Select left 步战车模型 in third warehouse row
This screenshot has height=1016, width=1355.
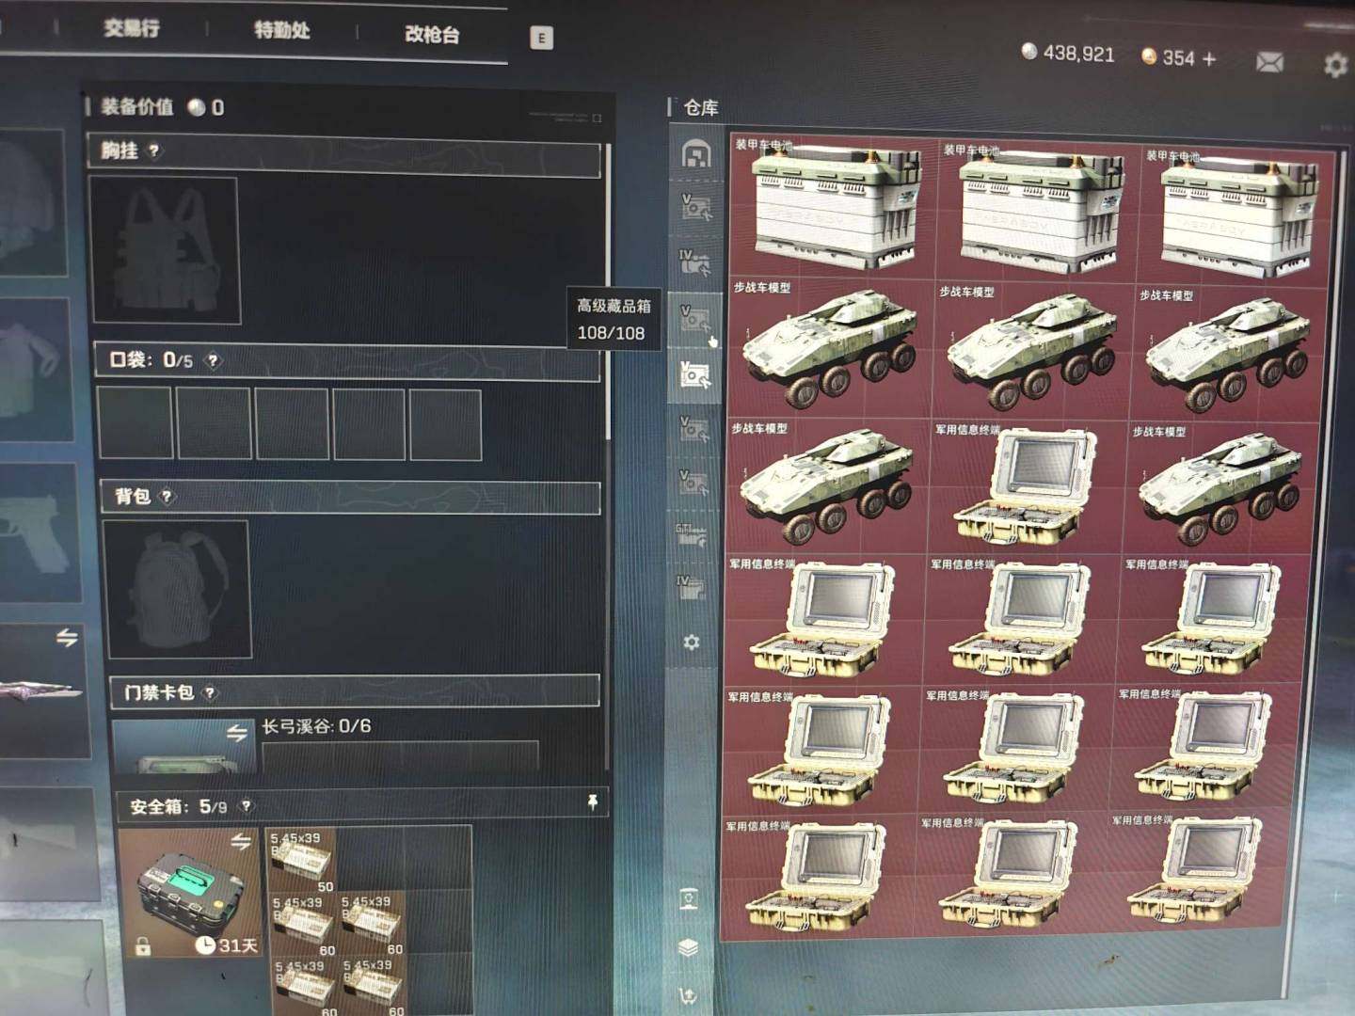pos(826,486)
